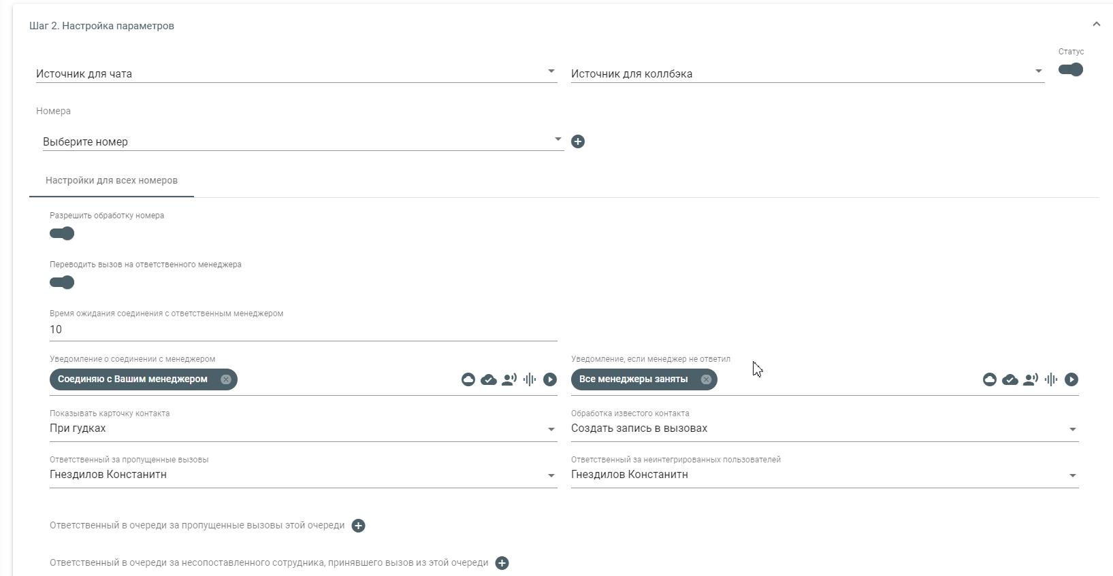Image resolution: width=1113 pixels, height=576 pixels.
Task: Click cloud icon for 'Все менеджеры заняты' notification
Action: [x=990, y=379]
